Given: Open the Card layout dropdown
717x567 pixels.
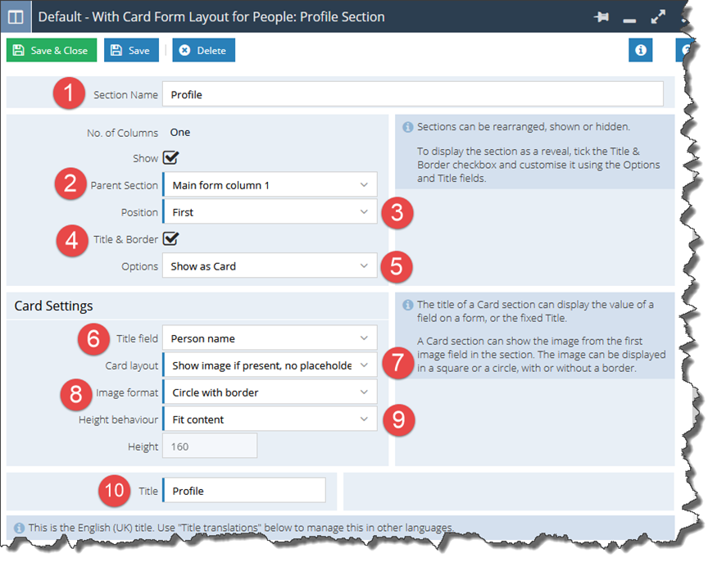Looking at the screenshot, I should (270, 365).
